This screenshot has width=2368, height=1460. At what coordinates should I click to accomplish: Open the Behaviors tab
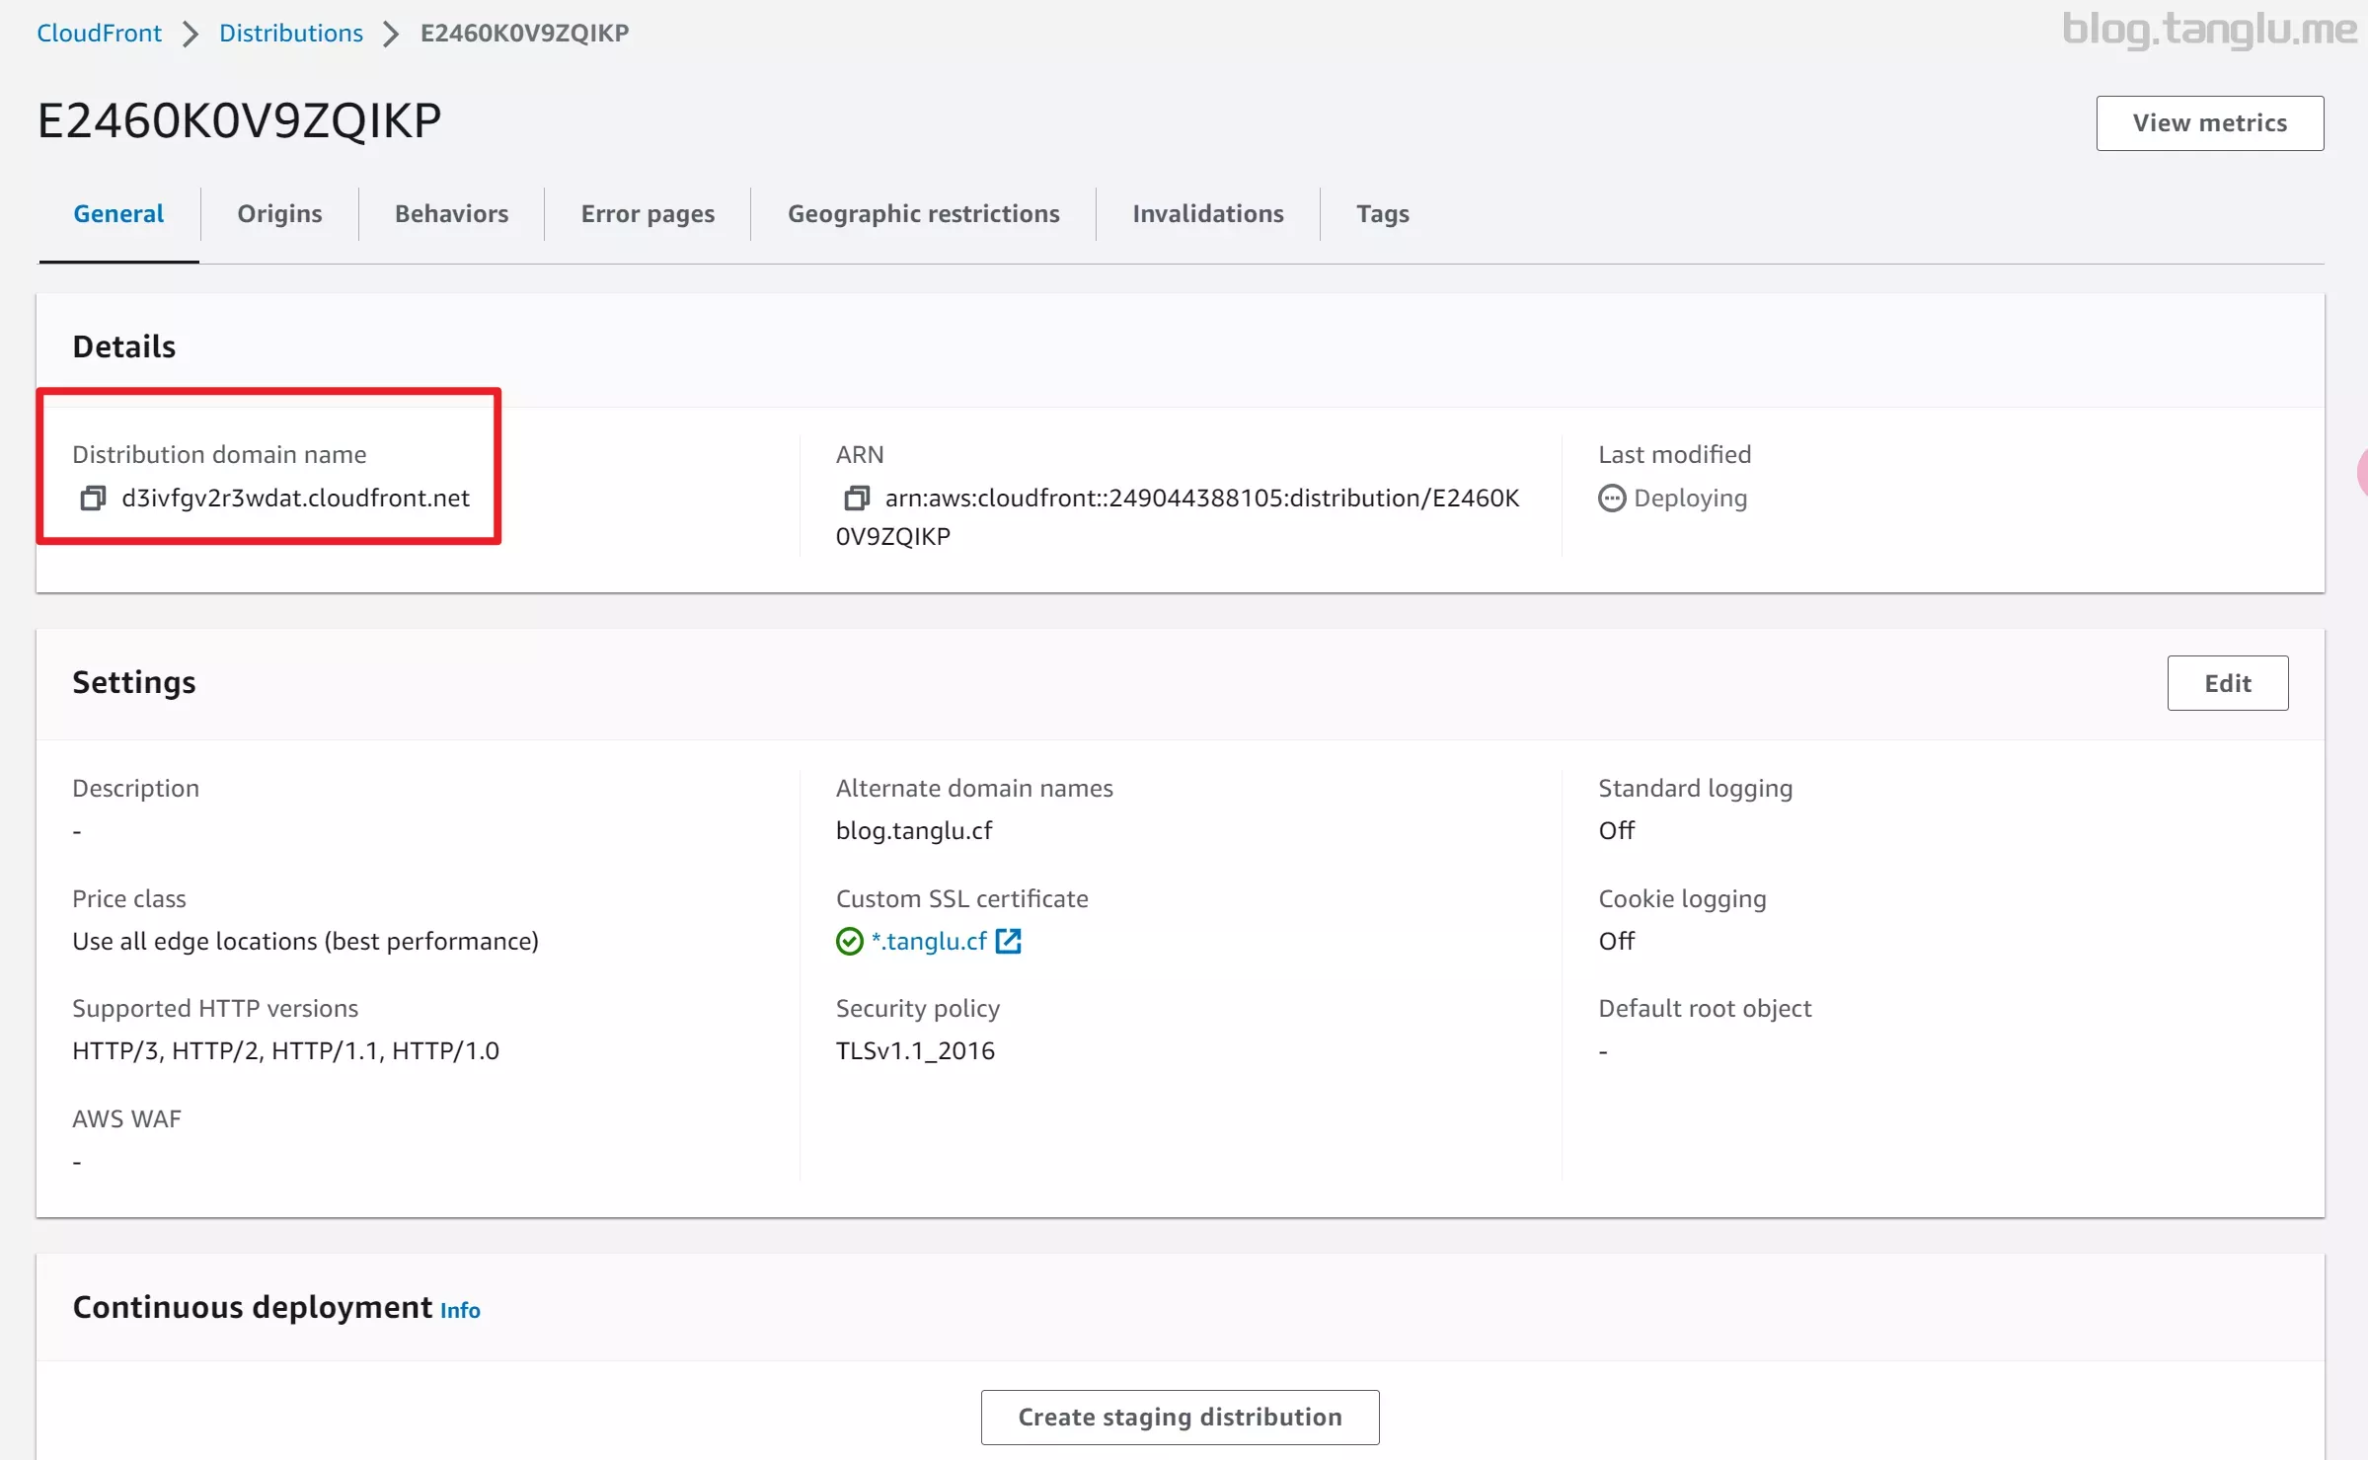[x=451, y=213]
